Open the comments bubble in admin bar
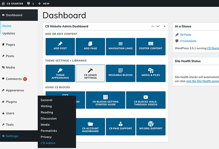Image resolution: width=219 pixels, height=149 pixels. pos(28,3)
